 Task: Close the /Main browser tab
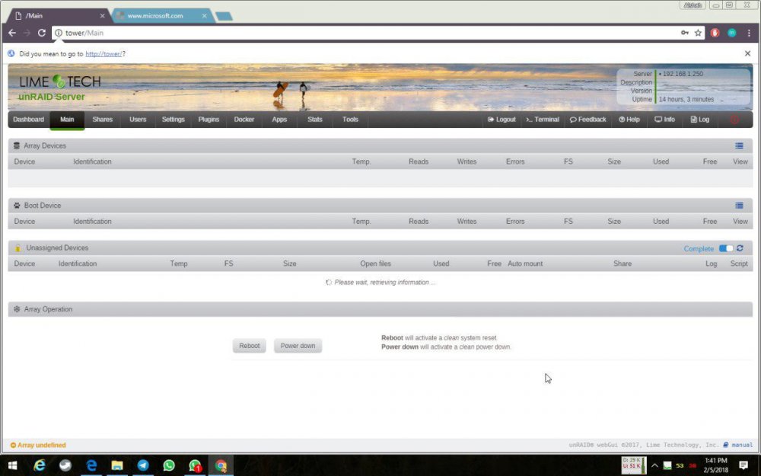point(103,16)
